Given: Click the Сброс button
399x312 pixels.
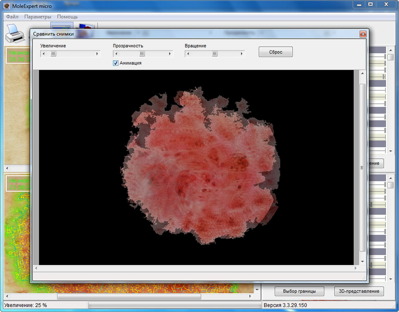Looking at the screenshot, I should point(276,52).
